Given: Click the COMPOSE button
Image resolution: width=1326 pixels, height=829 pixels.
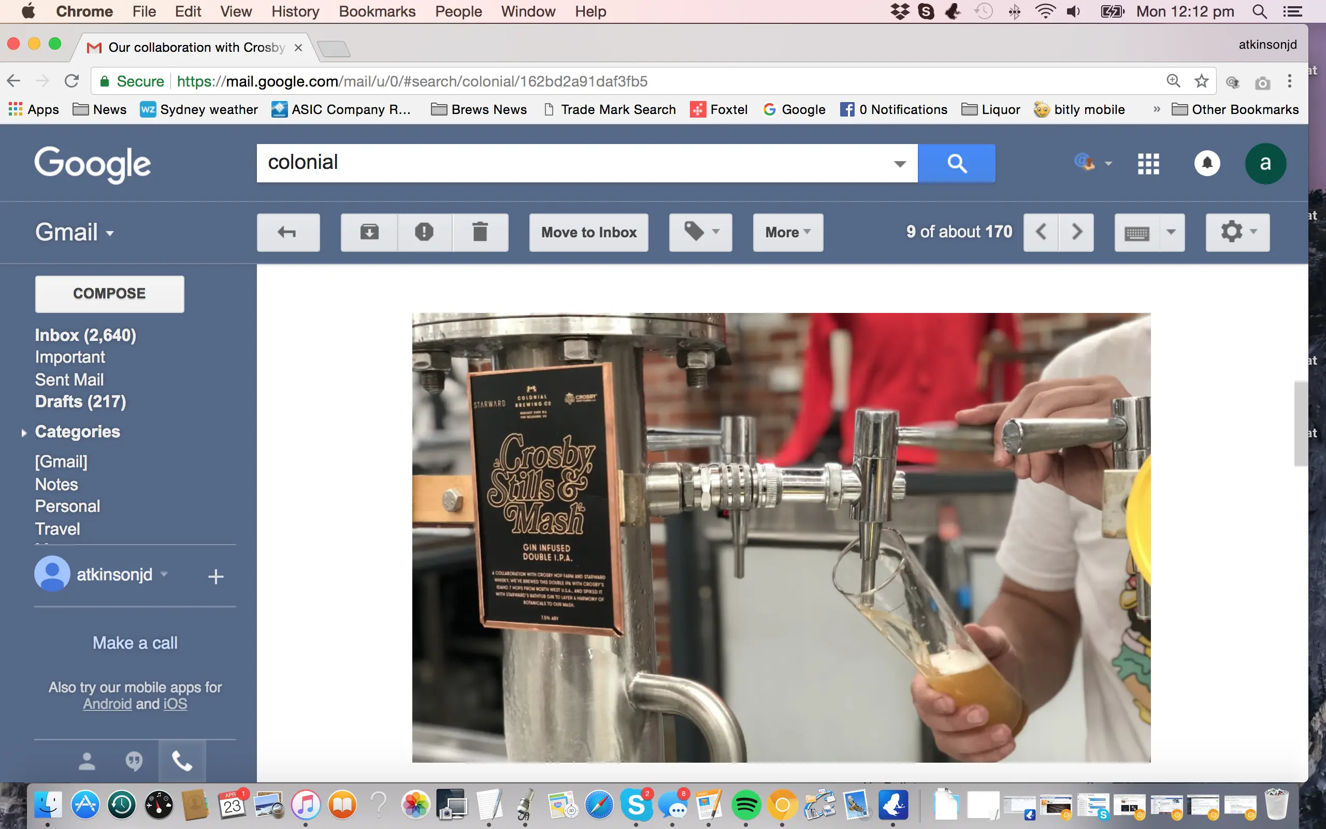Looking at the screenshot, I should coord(110,293).
